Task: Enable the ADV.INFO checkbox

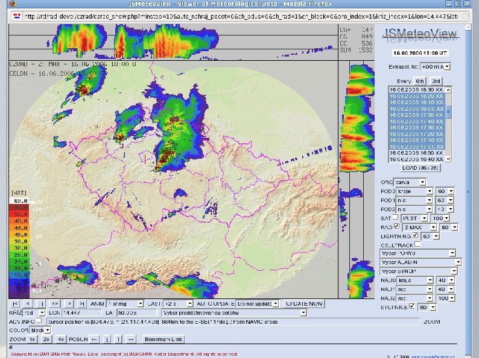Action: (x=39, y=321)
